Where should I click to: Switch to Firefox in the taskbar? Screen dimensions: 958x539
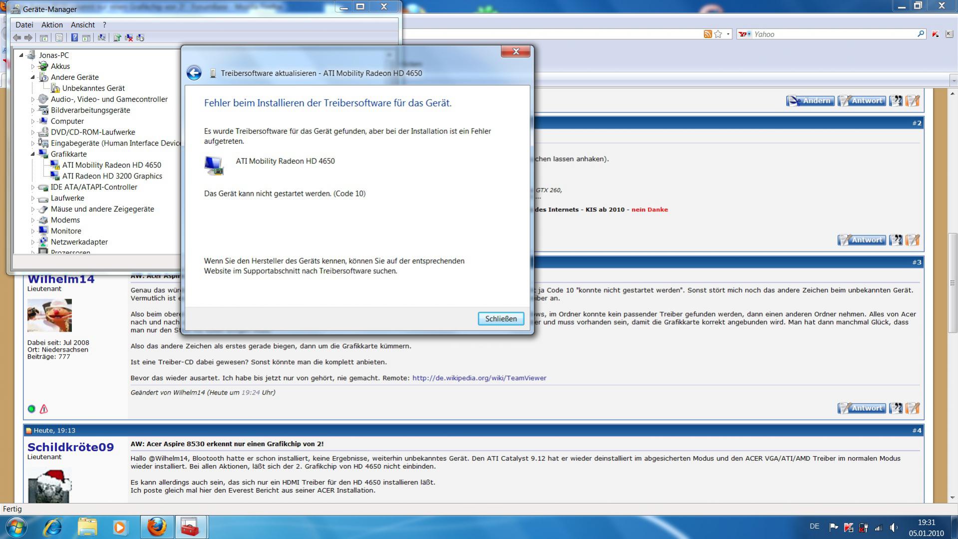pos(156,527)
